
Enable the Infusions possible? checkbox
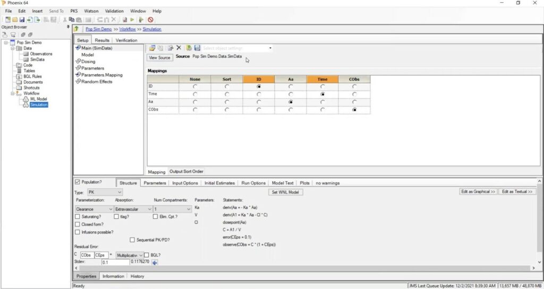pos(78,232)
